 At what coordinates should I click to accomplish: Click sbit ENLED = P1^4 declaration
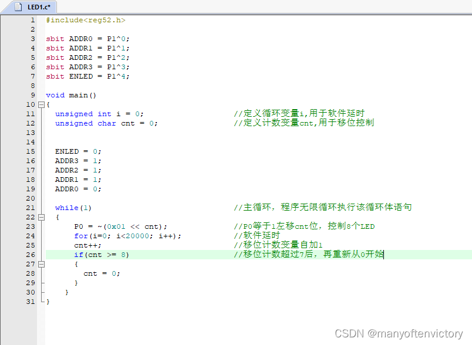click(x=87, y=76)
